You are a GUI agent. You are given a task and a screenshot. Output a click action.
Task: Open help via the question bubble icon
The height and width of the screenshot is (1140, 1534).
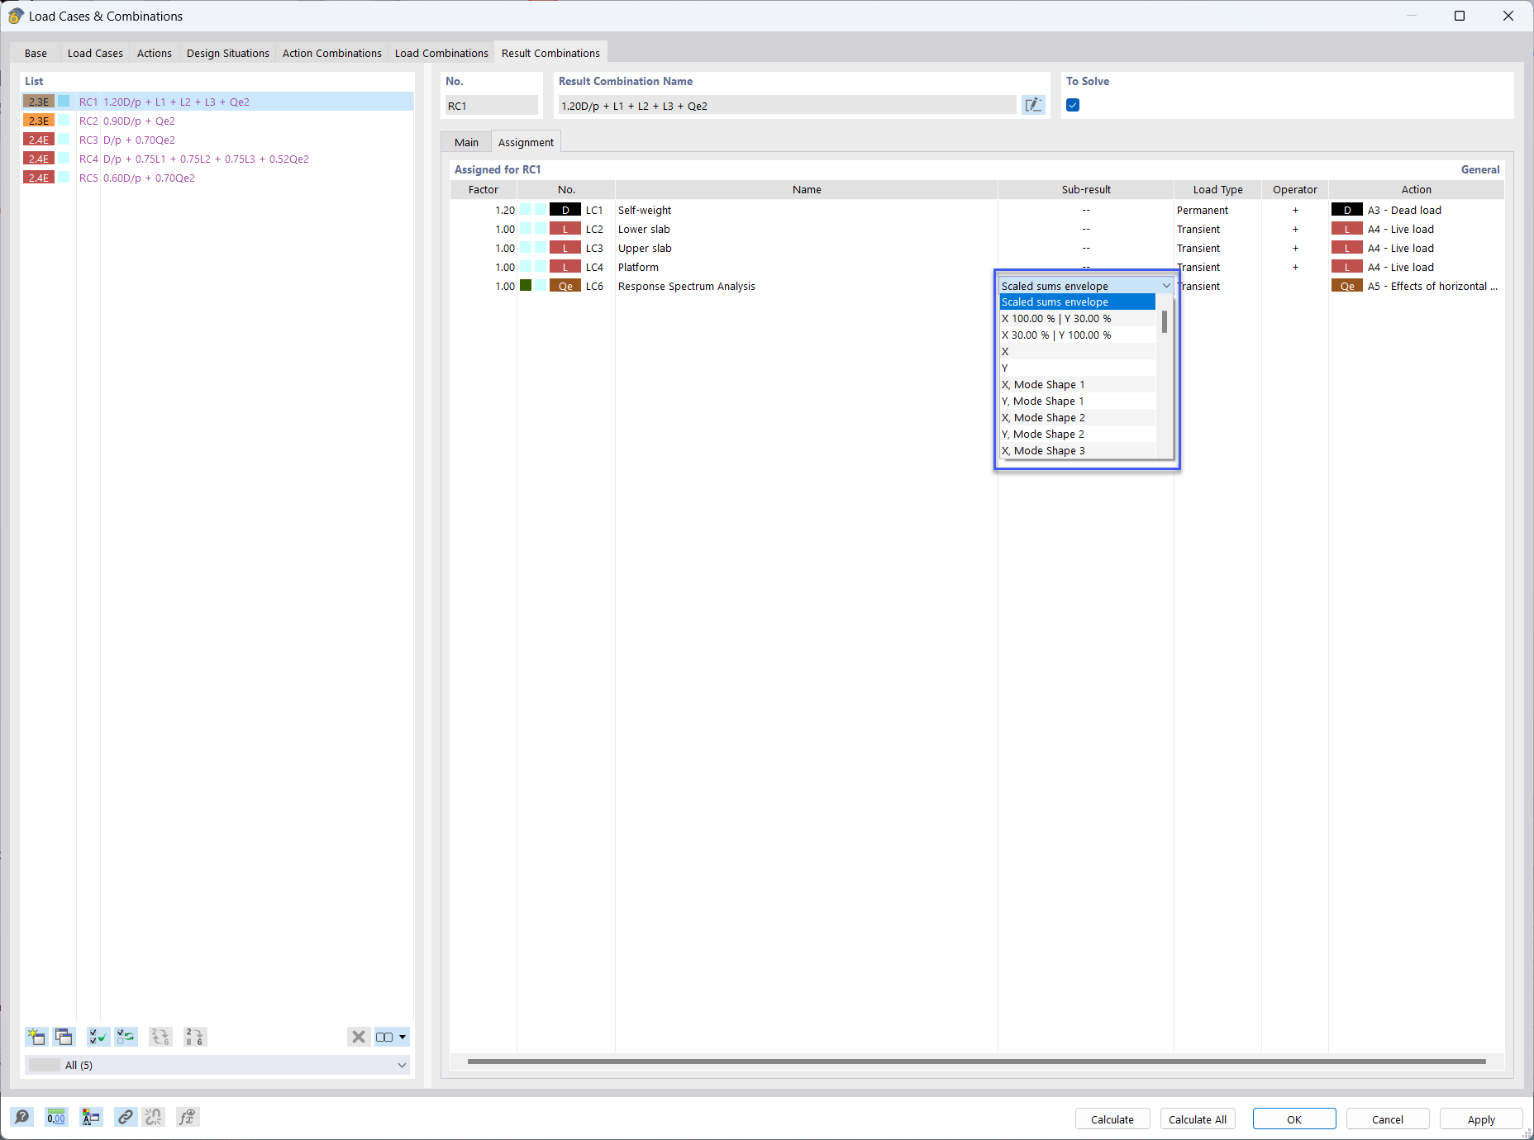coord(22,1117)
